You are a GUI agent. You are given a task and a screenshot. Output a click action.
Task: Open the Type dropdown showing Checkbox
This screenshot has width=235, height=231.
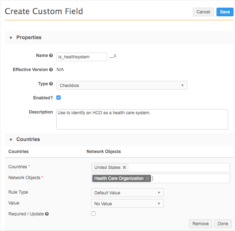pyautogui.click(x=122, y=86)
